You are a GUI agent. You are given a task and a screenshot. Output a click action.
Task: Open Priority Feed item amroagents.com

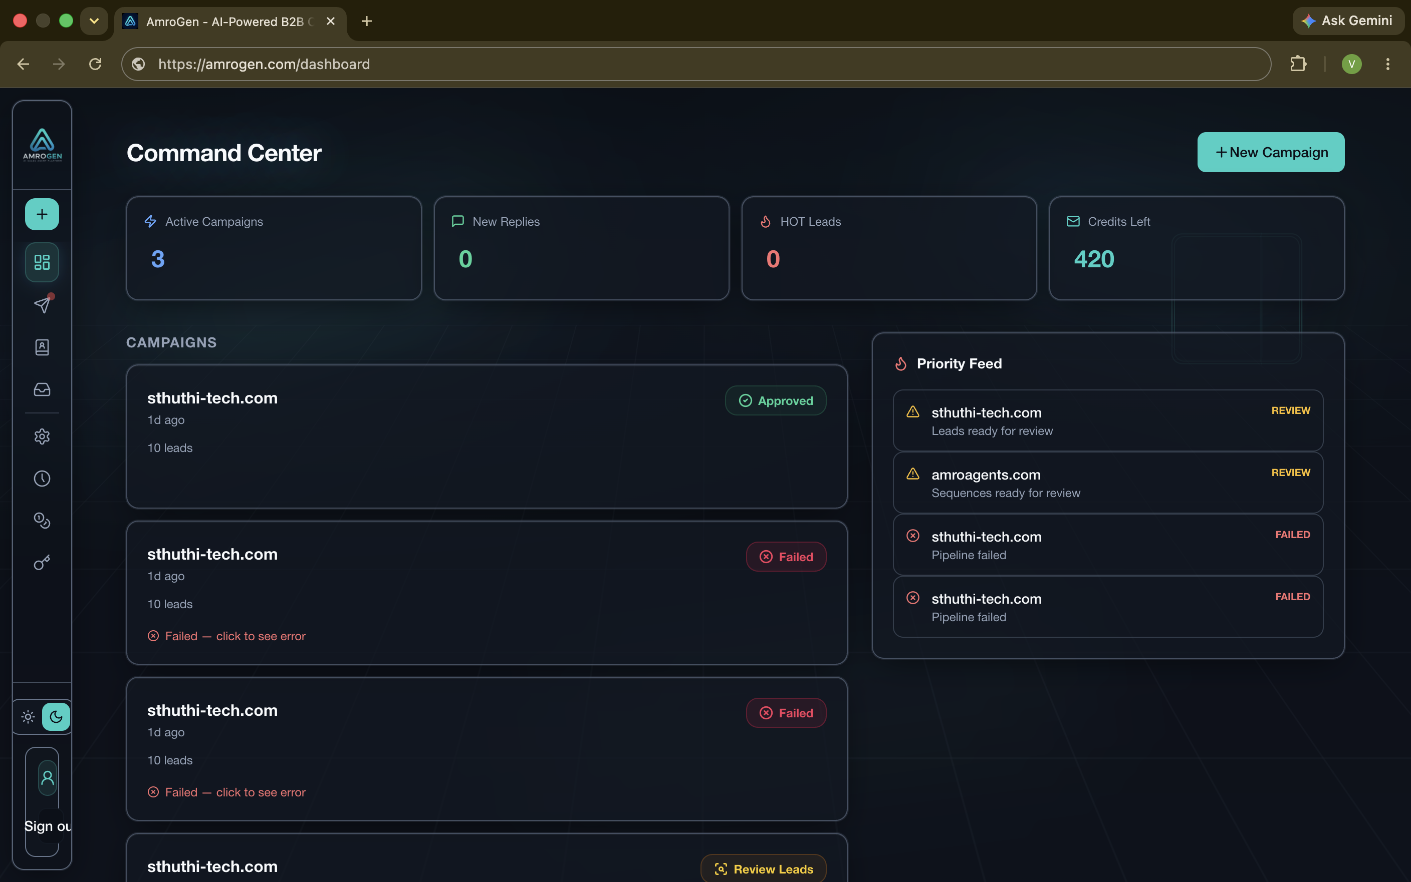1108,483
